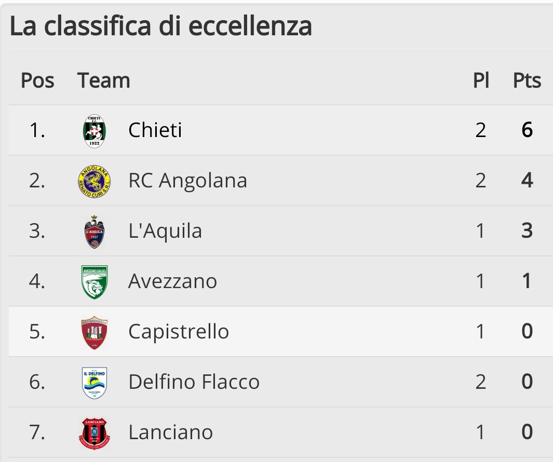553x462 pixels.
Task: Click the Il Delfino Flacco logo
Action: coord(94,383)
